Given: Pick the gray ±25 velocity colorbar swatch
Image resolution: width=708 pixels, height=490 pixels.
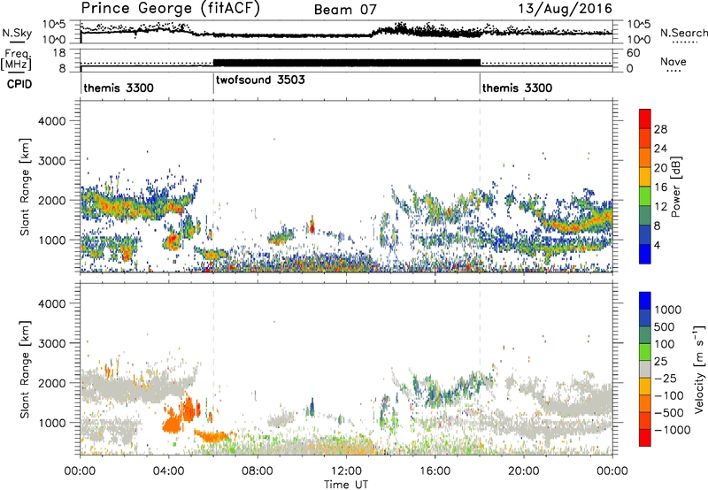Looking at the screenshot, I should pyautogui.click(x=645, y=370).
